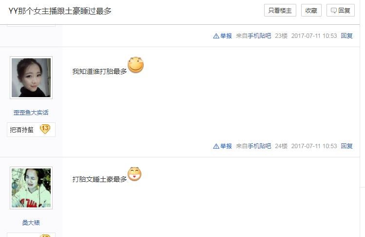Visit profile link 桑大裱
The height and width of the screenshot is (237, 365).
click(x=31, y=222)
